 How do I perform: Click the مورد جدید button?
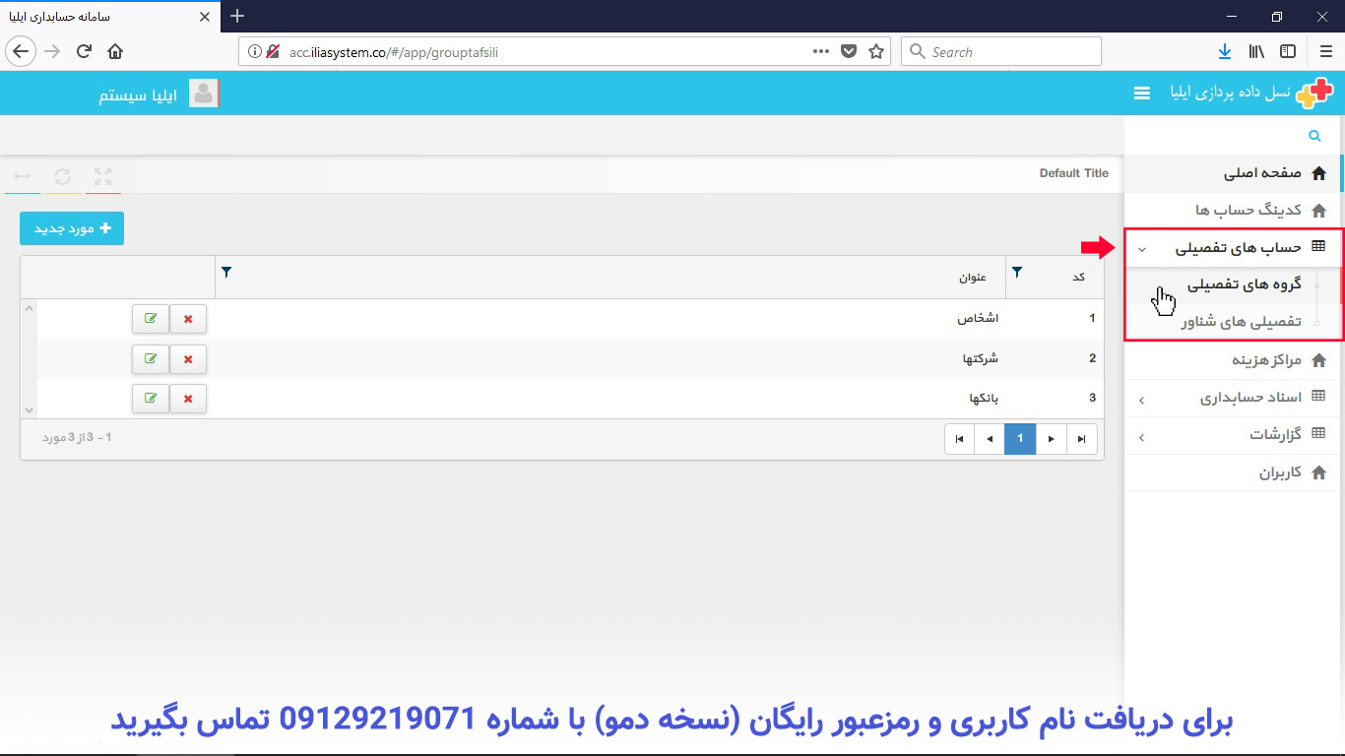point(71,227)
